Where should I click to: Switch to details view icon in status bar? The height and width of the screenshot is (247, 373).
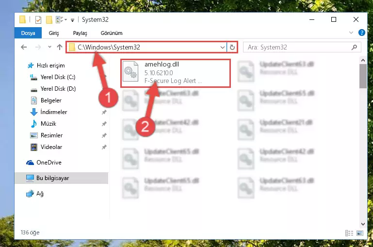pos(349,233)
